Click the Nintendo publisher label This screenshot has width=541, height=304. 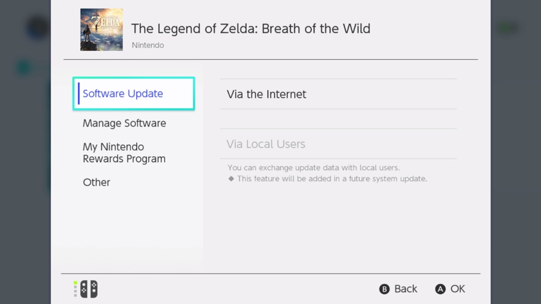point(148,46)
